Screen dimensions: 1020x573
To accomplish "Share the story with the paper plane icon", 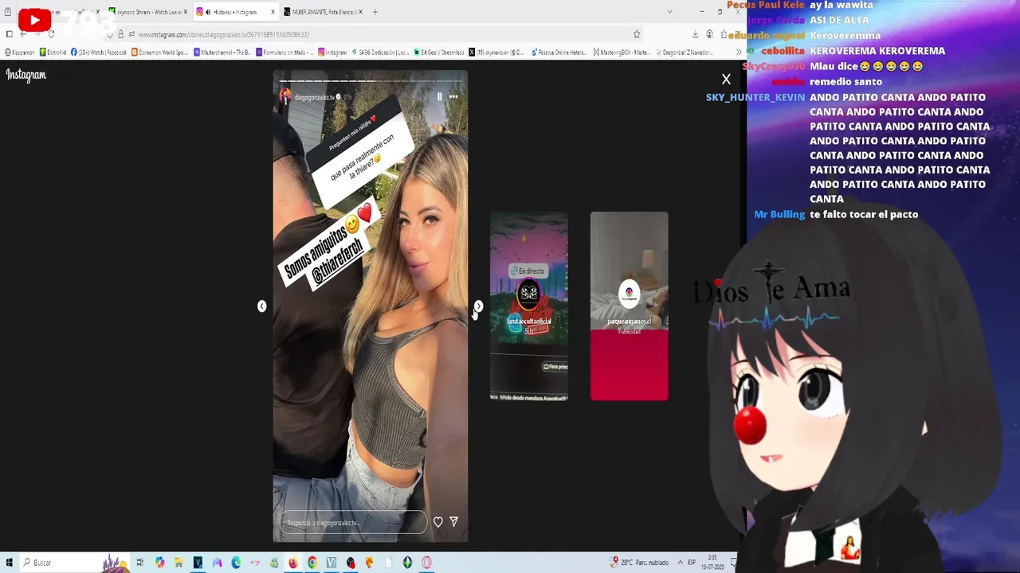I will [453, 522].
